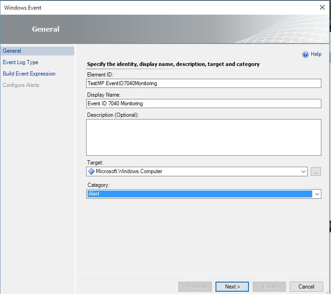Click the Target label
The width and height of the screenshot is (331, 294).
[x=95, y=163]
